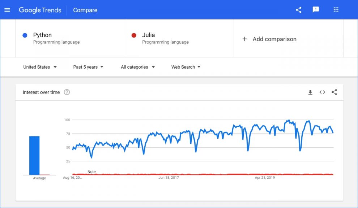The height and width of the screenshot is (208, 358).
Task: Click the blue dot beside Python term
Action: point(25,35)
